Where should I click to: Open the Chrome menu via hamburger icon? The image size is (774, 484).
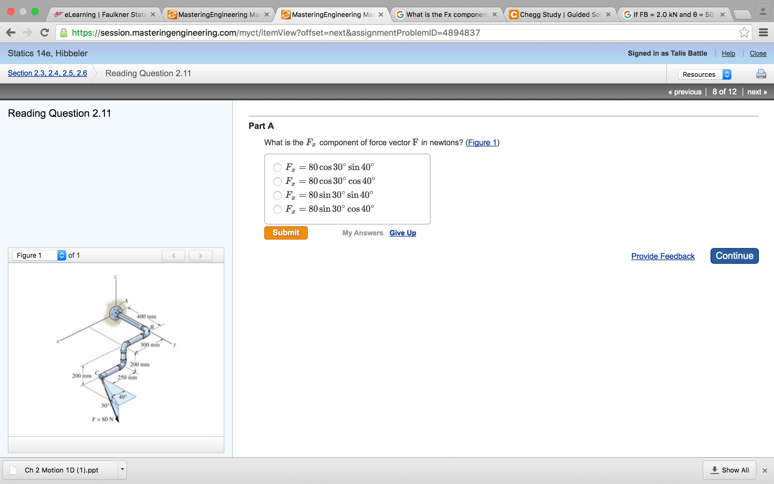(x=764, y=32)
